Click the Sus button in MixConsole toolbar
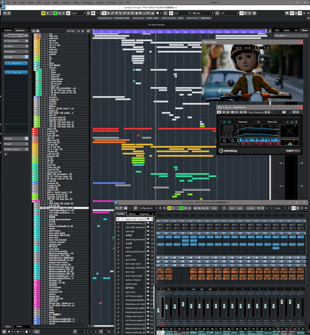310x335 pixels. click(x=232, y=208)
